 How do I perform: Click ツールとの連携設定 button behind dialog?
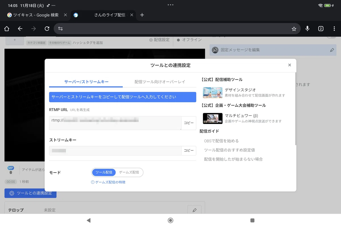coord(30,193)
